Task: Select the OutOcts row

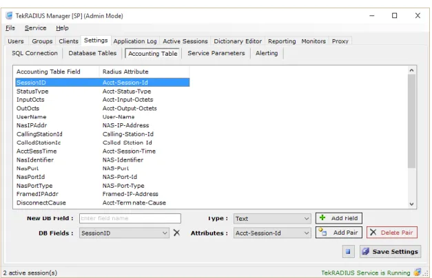Action: [102, 108]
